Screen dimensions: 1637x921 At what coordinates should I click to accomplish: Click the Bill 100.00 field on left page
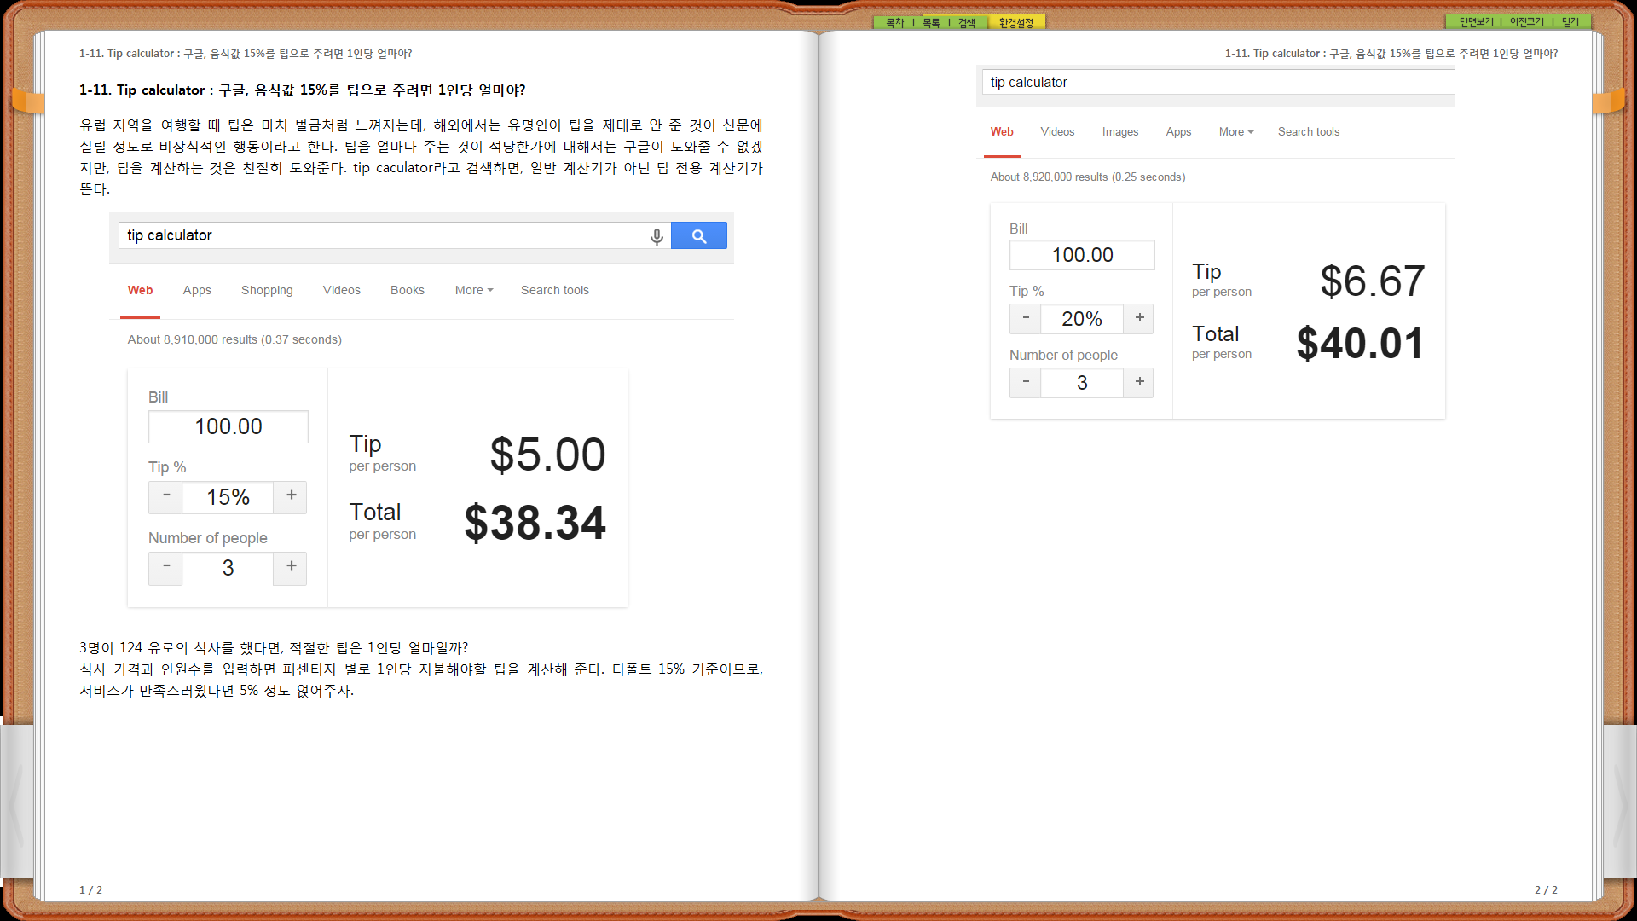(228, 426)
